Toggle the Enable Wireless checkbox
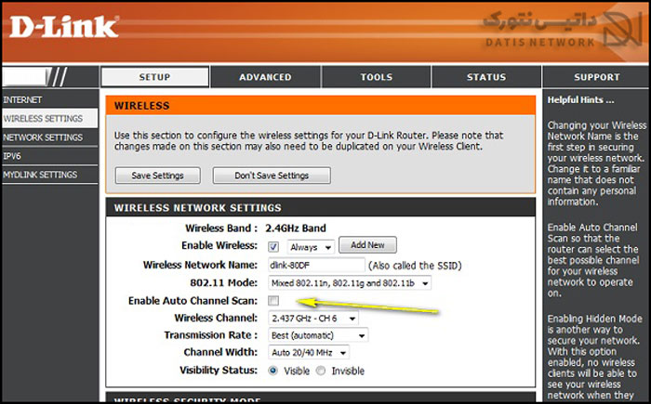This screenshot has width=651, height=404. pos(273,247)
